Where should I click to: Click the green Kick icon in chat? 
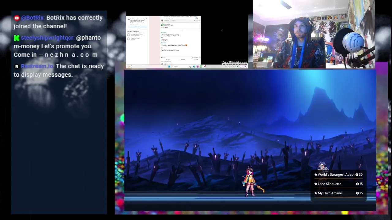coord(17,38)
